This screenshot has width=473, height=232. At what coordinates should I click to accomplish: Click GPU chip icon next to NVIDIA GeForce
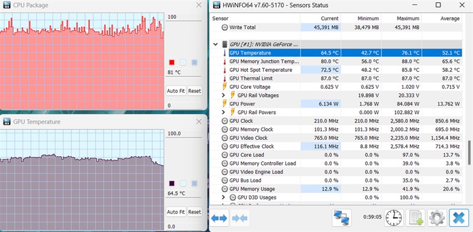point(225,44)
